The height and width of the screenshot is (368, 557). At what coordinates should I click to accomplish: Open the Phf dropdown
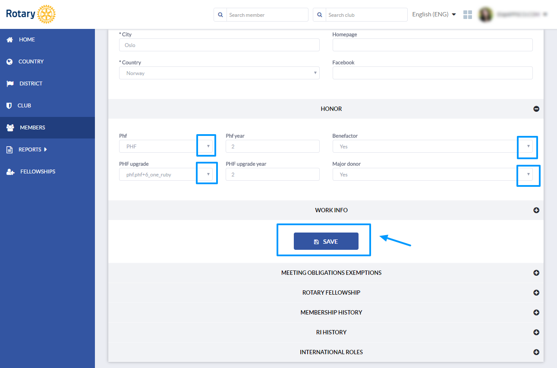click(166, 146)
